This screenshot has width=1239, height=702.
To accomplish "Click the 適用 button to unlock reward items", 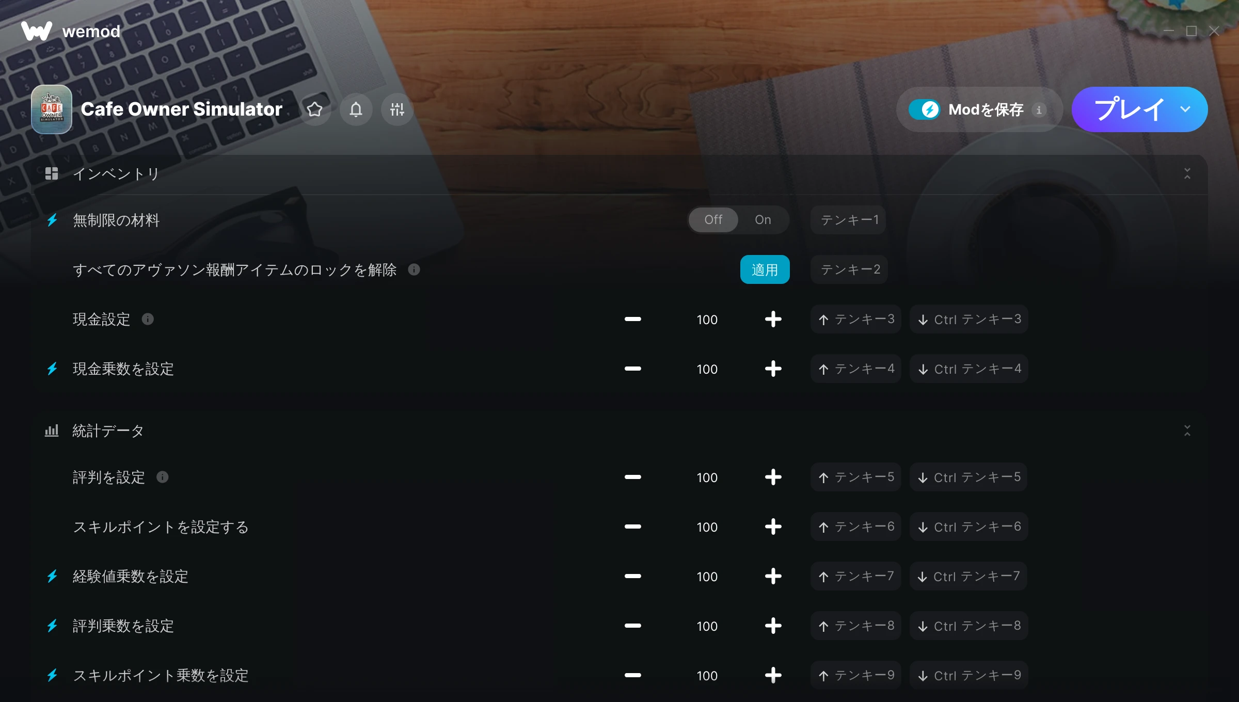I will point(765,269).
